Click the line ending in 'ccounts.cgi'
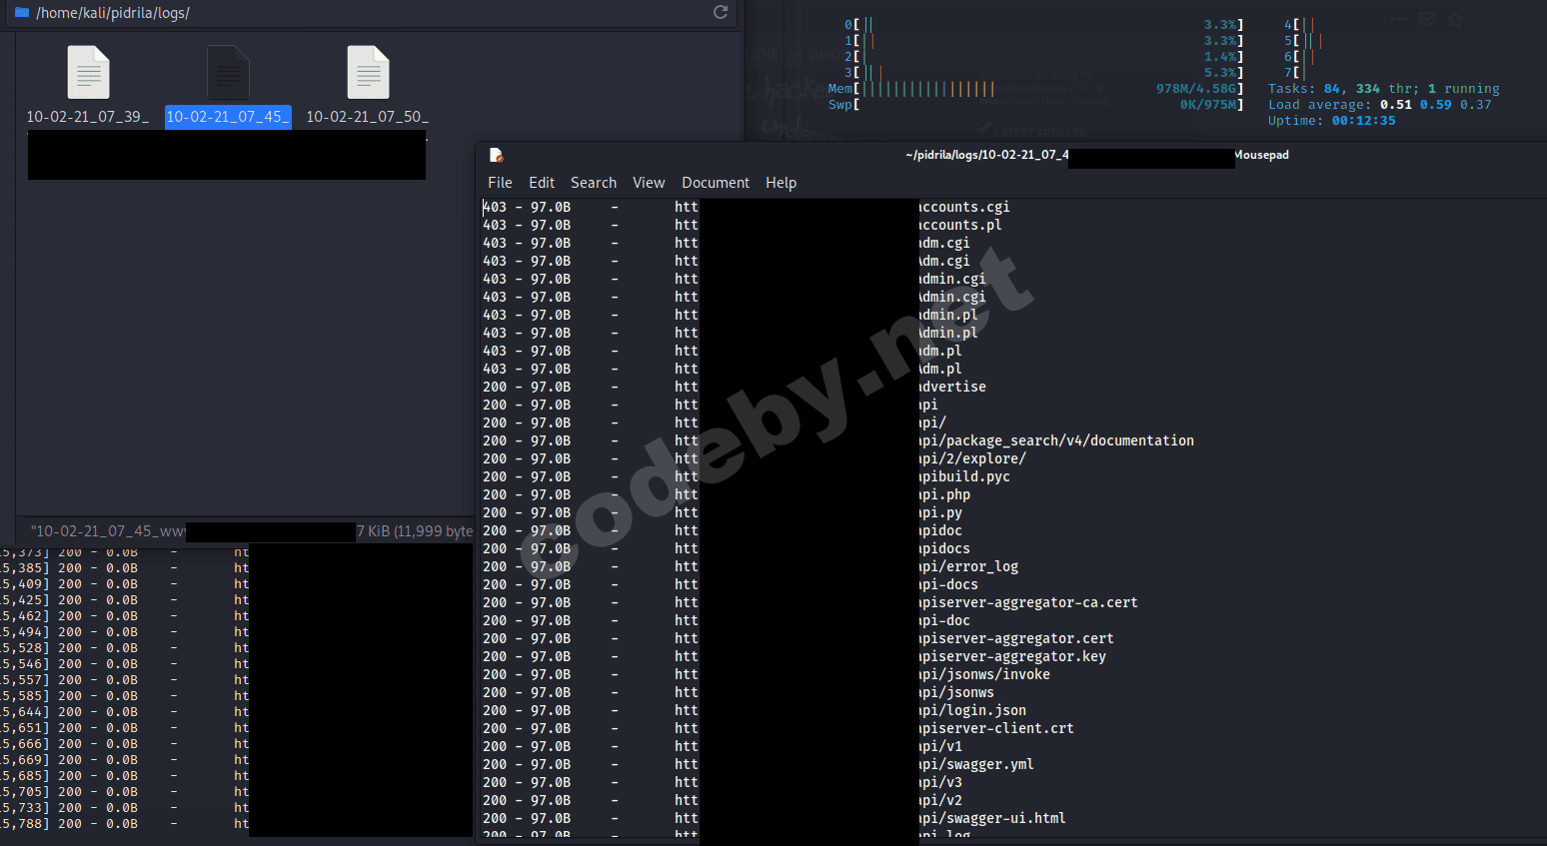The width and height of the screenshot is (1547, 846). [746, 207]
